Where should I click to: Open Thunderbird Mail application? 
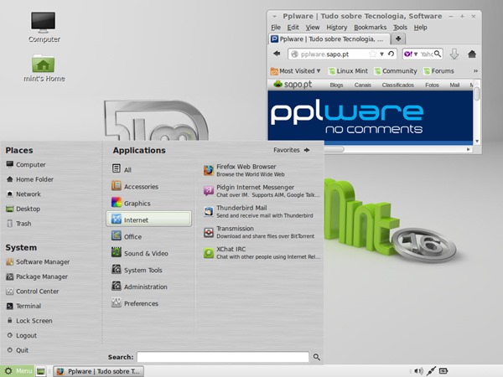click(262, 211)
